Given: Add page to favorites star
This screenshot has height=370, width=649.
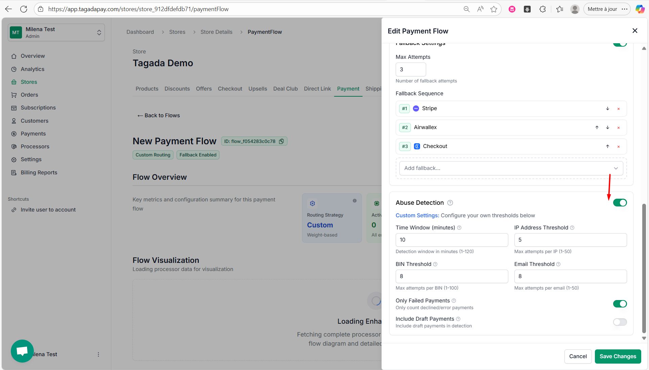Looking at the screenshot, I should tap(494, 9).
